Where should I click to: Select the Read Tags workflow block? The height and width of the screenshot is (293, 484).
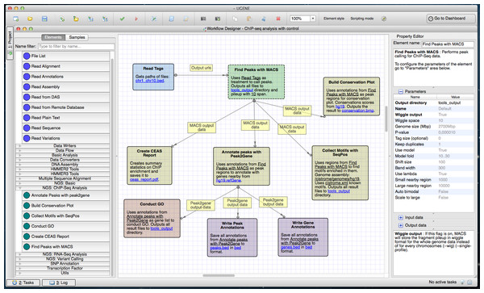(153, 77)
